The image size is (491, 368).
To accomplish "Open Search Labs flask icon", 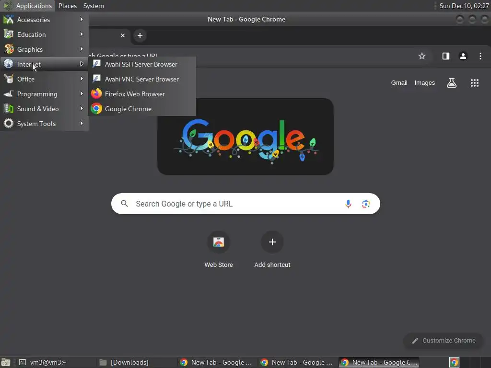I will pos(452,83).
